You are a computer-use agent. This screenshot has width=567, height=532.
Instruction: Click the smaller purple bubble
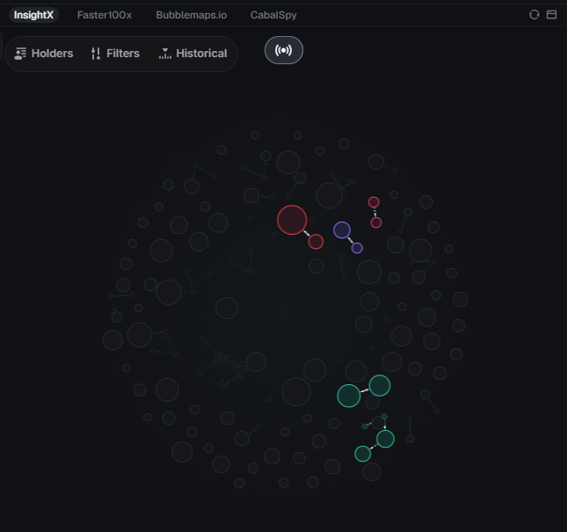357,248
